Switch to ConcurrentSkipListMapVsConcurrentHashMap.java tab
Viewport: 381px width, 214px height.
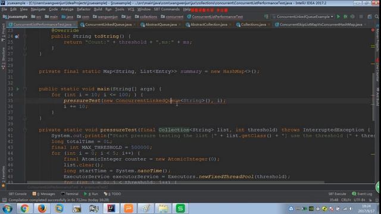(321, 24)
